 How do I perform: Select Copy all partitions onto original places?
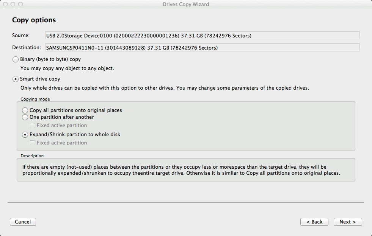pos(25,110)
